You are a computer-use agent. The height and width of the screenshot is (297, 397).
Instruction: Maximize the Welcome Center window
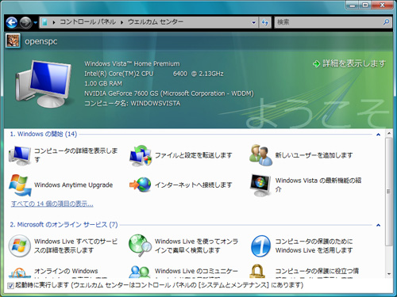pyautogui.click(x=365, y=6)
